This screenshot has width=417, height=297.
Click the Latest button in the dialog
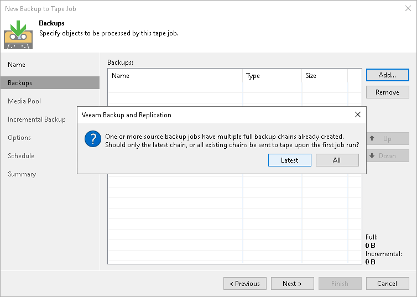[x=290, y=160]
